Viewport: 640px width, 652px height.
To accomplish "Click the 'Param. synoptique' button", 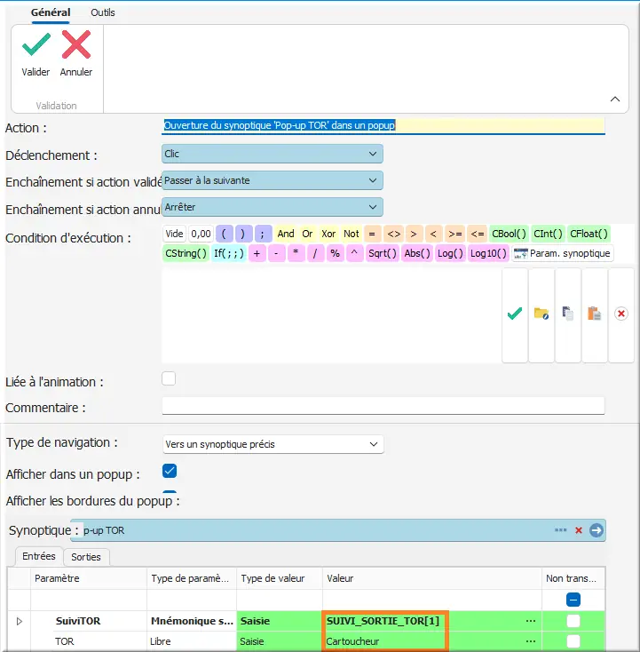I will [x=563, y=253].
